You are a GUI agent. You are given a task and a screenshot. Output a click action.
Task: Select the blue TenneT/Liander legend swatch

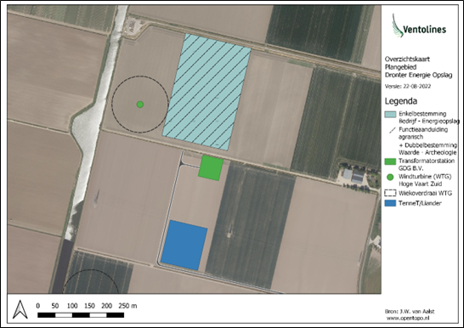(390, 203)
